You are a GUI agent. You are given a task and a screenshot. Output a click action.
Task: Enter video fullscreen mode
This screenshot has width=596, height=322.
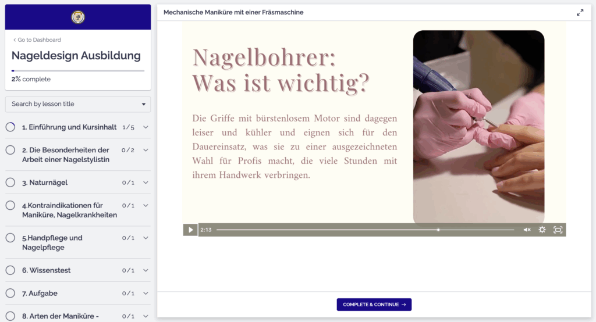click(x=558, y=230)
